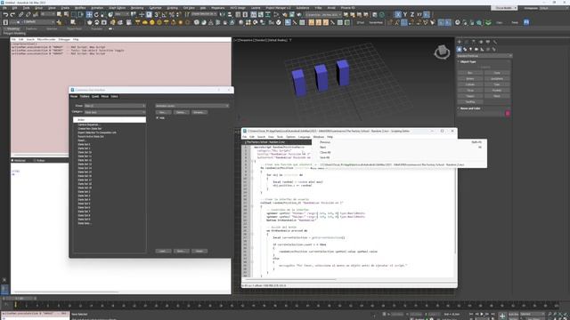Toggle the Spinner Snap button
This screenshot has height=320, width=570.
point(178,14)
